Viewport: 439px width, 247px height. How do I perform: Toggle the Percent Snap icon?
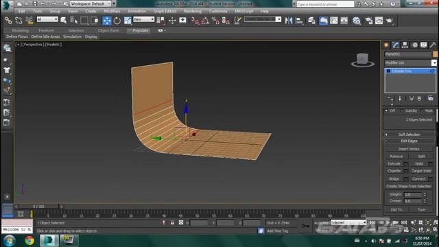[x=215, y=21]
